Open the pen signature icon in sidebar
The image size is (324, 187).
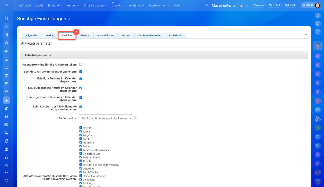pos(6,108)
